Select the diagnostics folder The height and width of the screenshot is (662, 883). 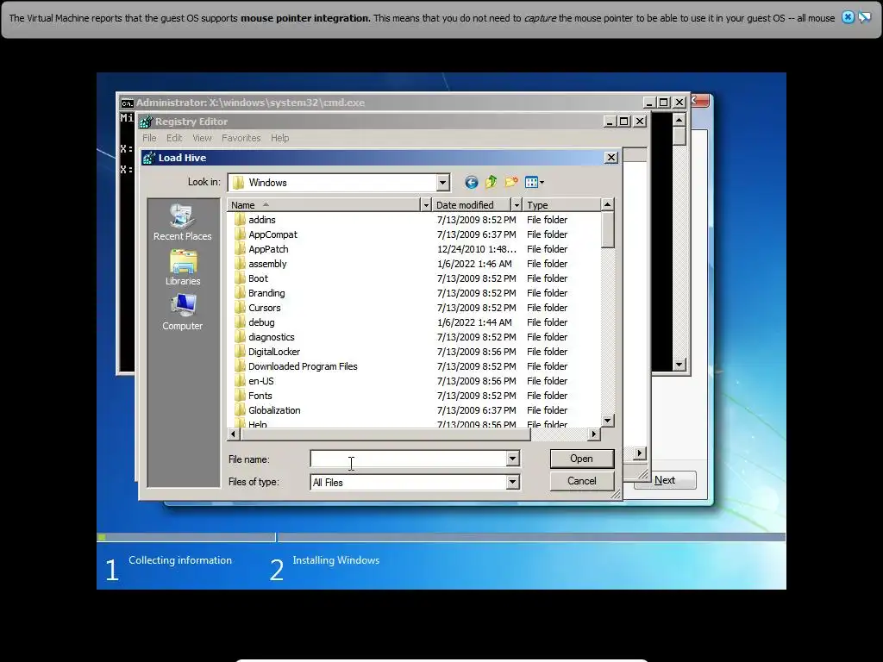tap(272, 337)
